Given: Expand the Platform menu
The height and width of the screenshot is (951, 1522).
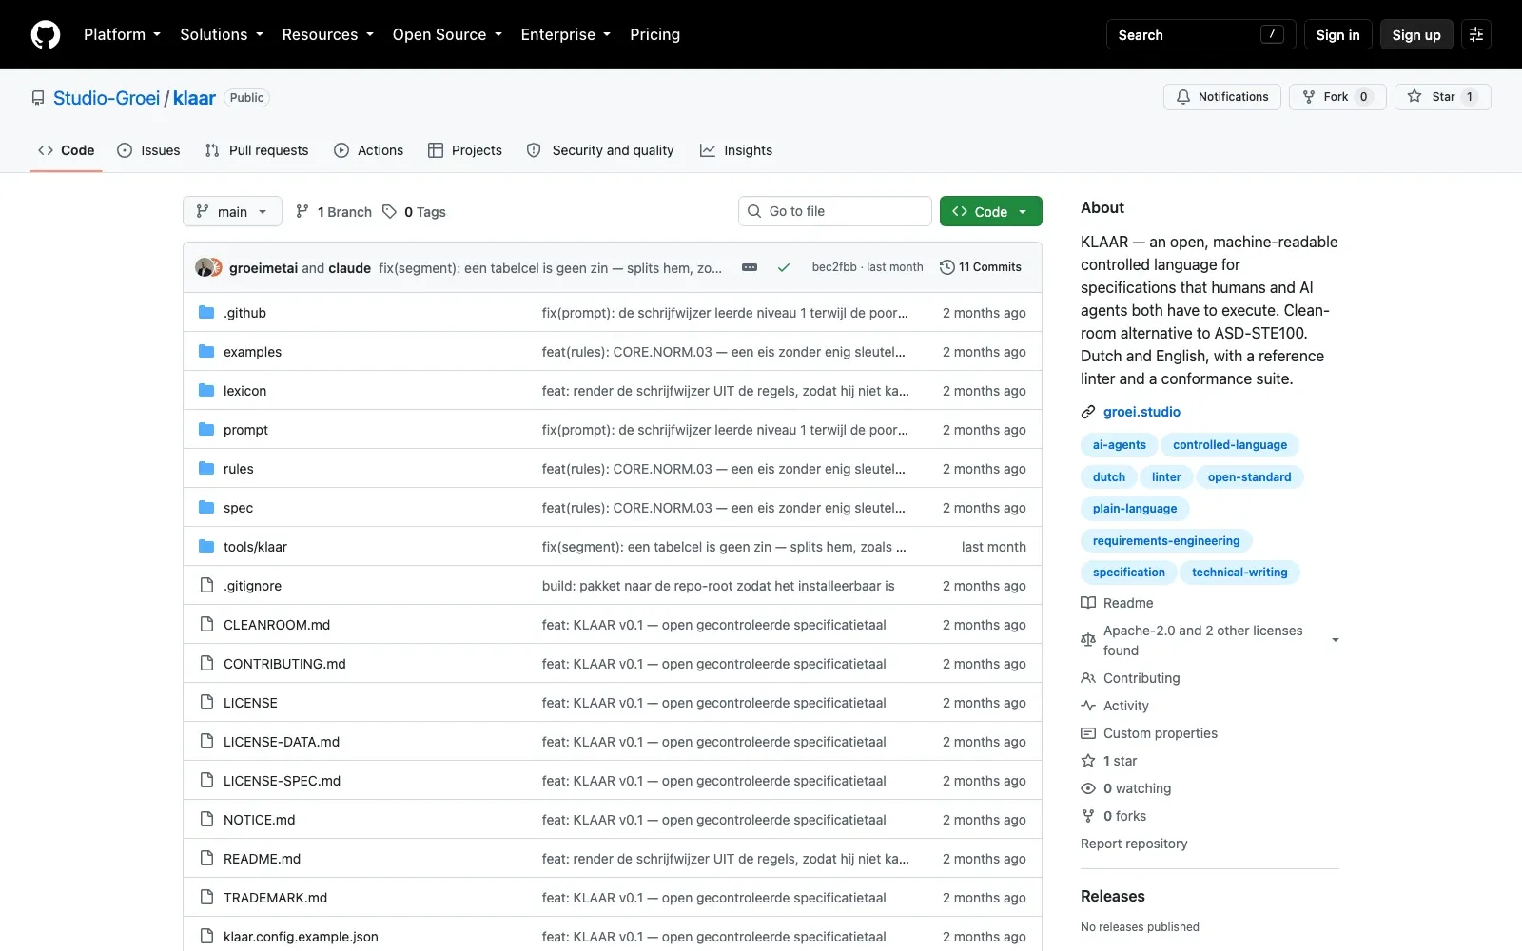Looking at the screenshot, I should [122, 34].
